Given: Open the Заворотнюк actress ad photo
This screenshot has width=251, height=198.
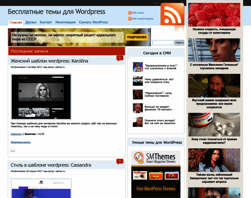Looking at the screenshot, I should (214, 160).
